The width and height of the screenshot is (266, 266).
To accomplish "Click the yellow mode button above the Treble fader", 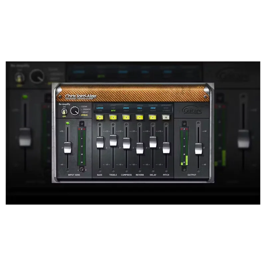I will coord(113,117).
